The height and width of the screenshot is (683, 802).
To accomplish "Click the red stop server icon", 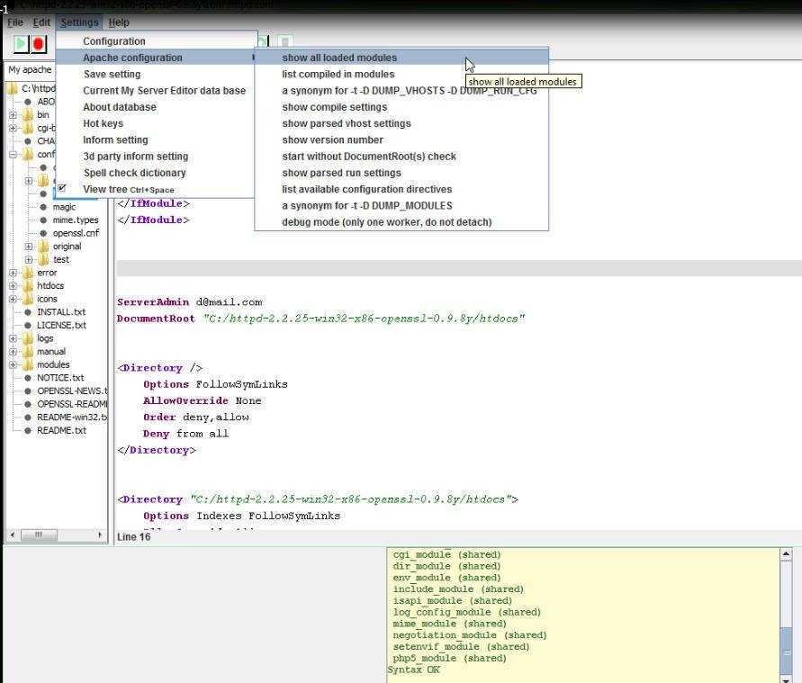I will pos(39,43).
